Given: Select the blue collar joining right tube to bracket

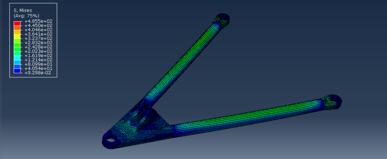Looking at the screenshot, I should click(175, 131).
